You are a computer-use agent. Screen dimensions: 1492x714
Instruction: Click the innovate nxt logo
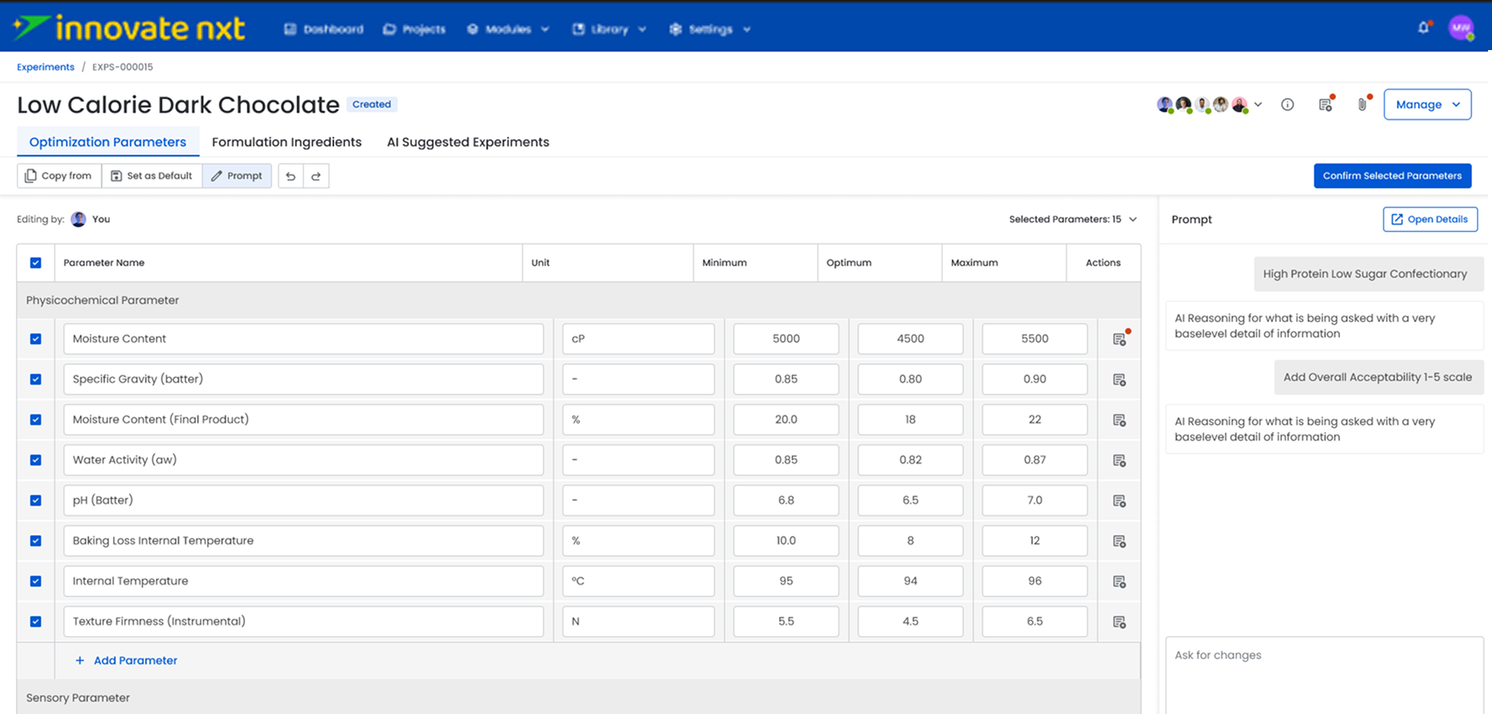tap(129, 29)
